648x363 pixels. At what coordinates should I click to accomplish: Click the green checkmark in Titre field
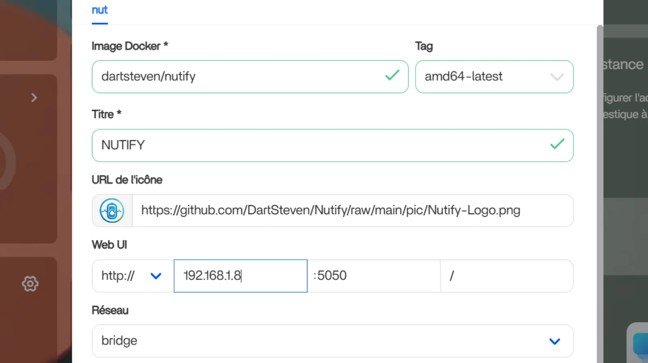557,144
